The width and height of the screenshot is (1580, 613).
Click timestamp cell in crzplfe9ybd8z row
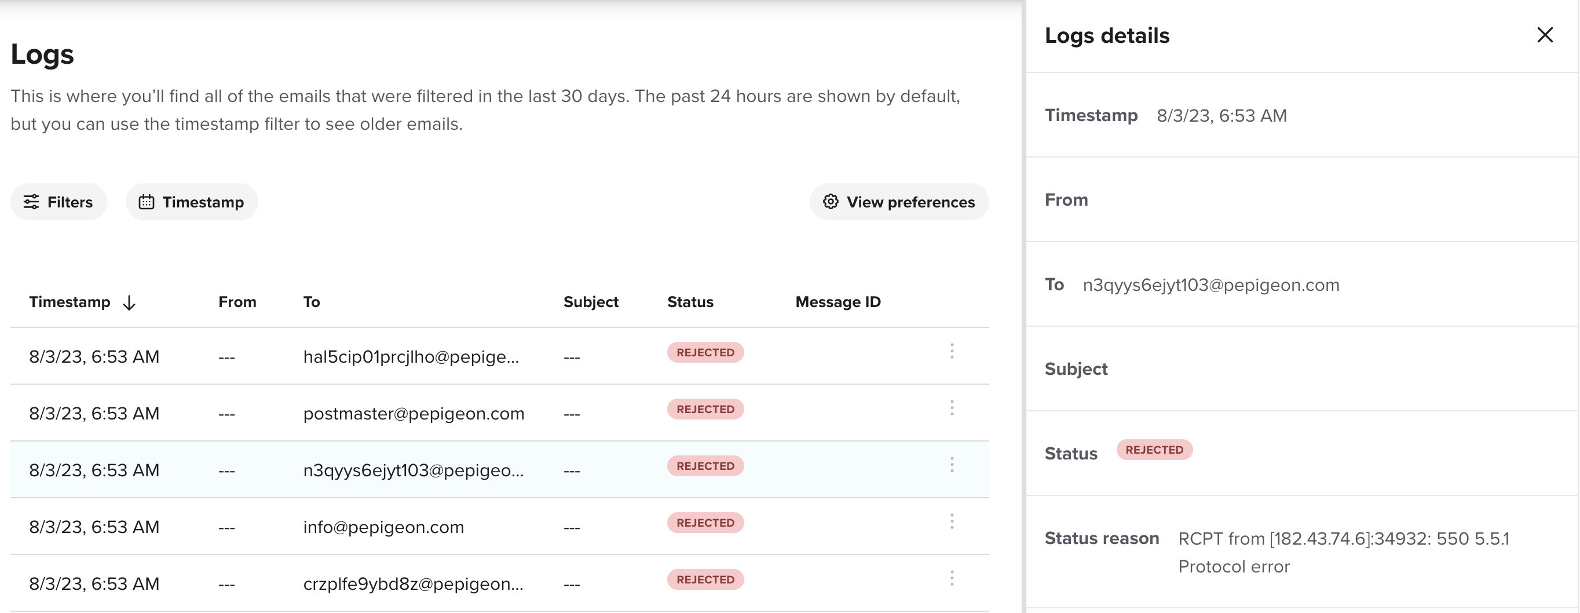click(x=94, y=583)
